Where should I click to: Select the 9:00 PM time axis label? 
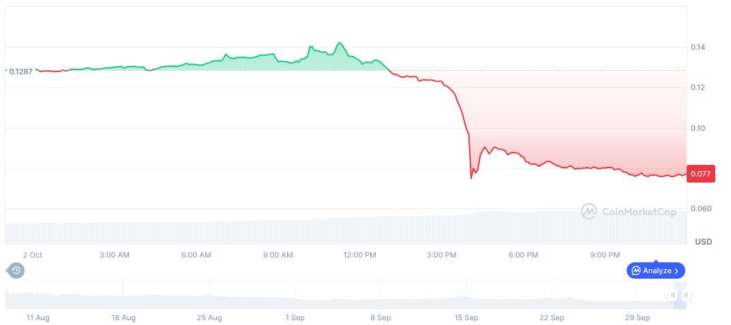605,255
